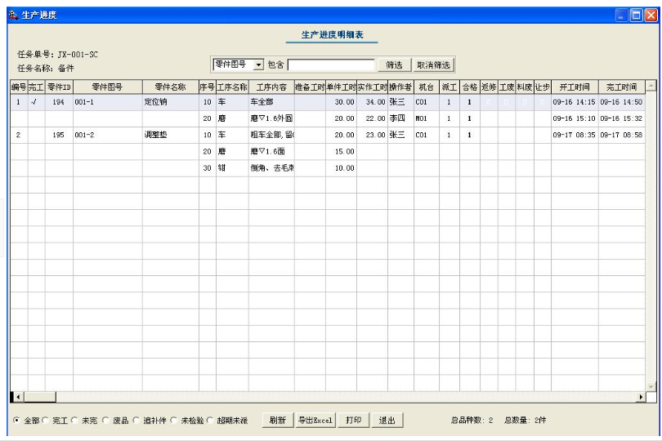Maximize the 生产进度 window
Image resolution: width=662 pixels, height=441 pixels.
636,16
